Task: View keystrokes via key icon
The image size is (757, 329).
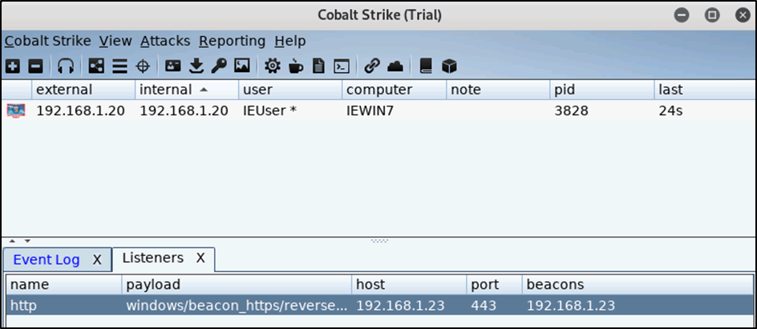Action: click(x=219, y=66)
